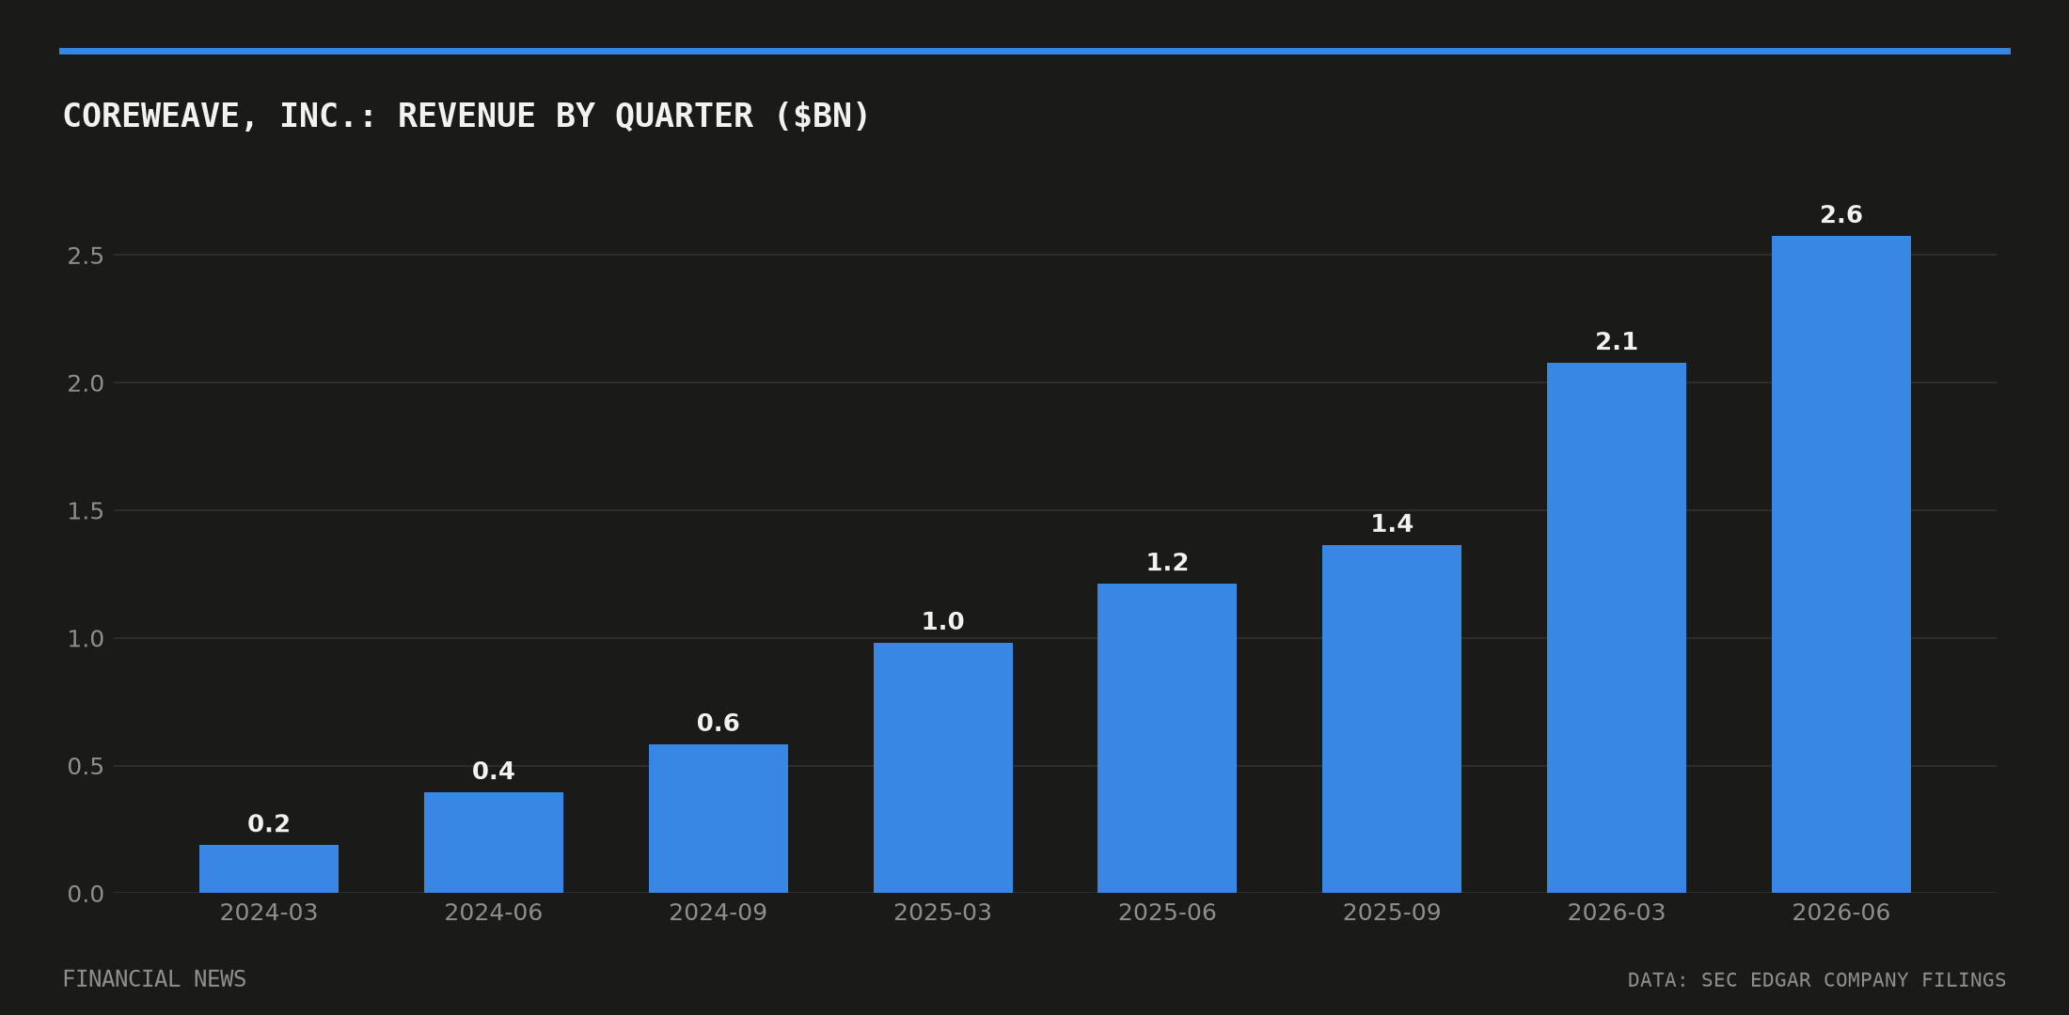The width and height of the screenshot is (2069, 1015).
Task: Click the '2025-03' x-axis label
Action: pyautogui.click(x=943, y=913)
